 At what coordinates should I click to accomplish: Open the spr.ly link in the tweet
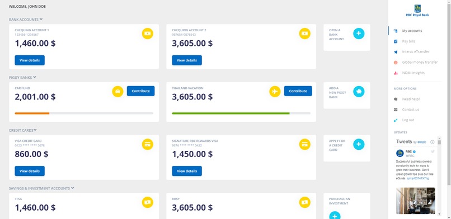coord(417,179)
